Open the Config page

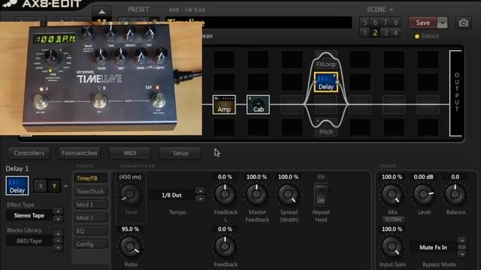tap(91, 244)
